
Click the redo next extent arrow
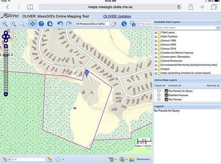coord(69,24)
